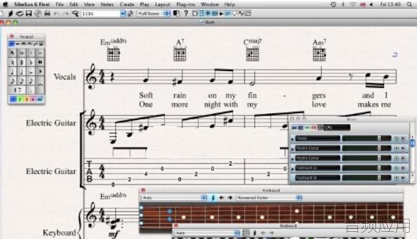
Task: Expand the Keyboard (a) row in Mixer
Action: click(293, 169)
